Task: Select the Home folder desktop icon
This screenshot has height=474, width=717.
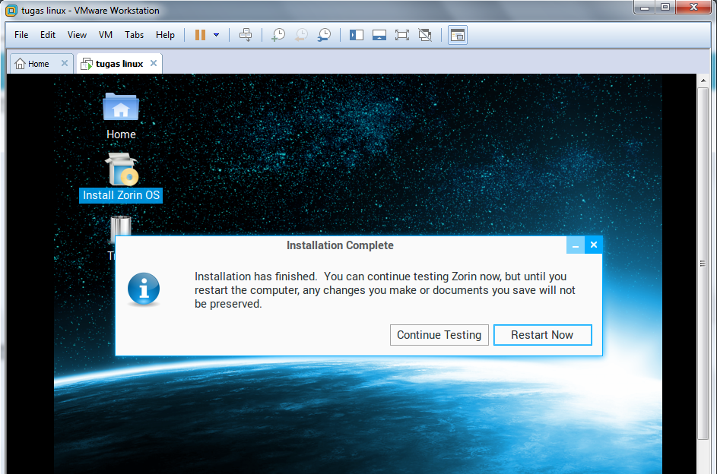Action: 121,116
